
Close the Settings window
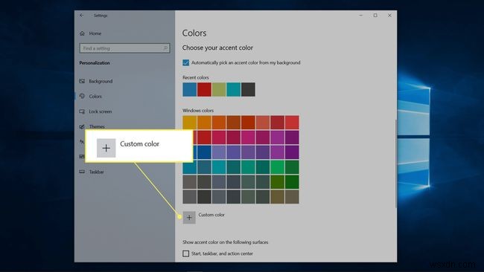tap(389, 15)
